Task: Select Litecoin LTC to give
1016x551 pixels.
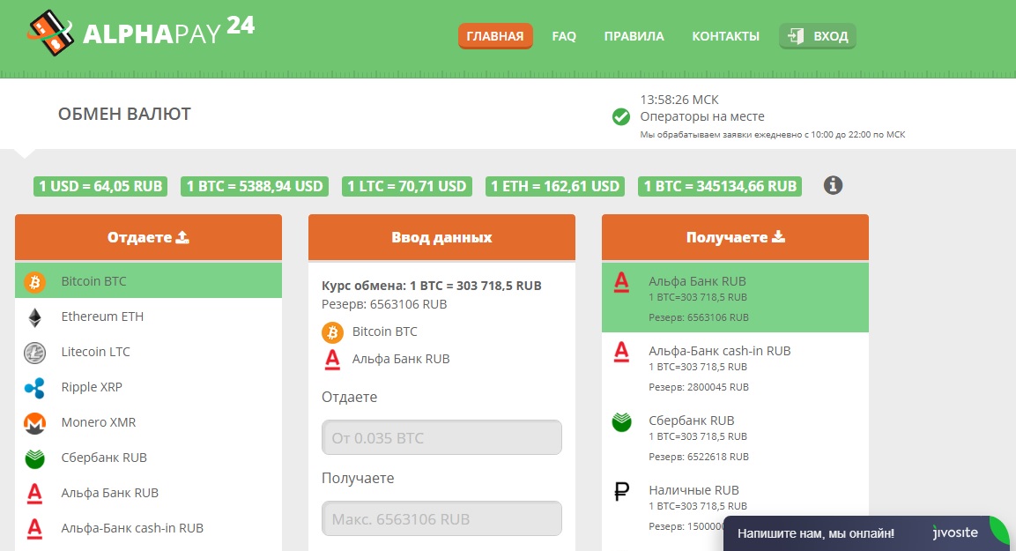Action: pyautogui.click(x=148, y=352)
